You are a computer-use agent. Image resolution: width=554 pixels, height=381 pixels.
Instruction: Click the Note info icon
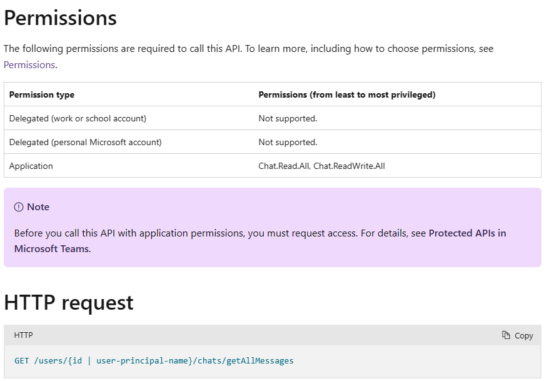[x=18, y=207]
